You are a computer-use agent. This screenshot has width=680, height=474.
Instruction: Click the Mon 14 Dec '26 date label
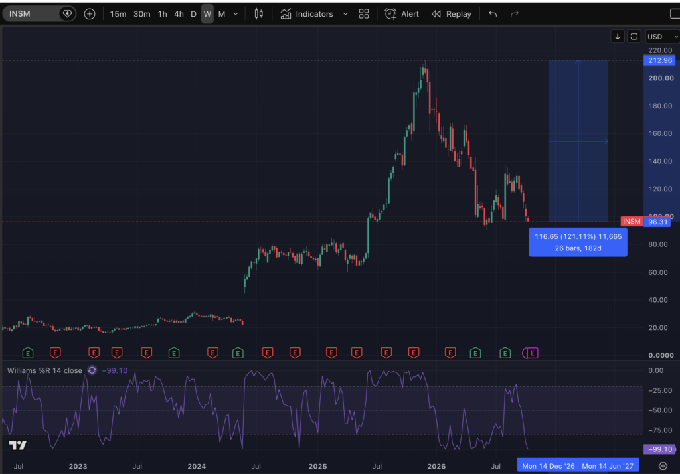[x=548, y=466]
